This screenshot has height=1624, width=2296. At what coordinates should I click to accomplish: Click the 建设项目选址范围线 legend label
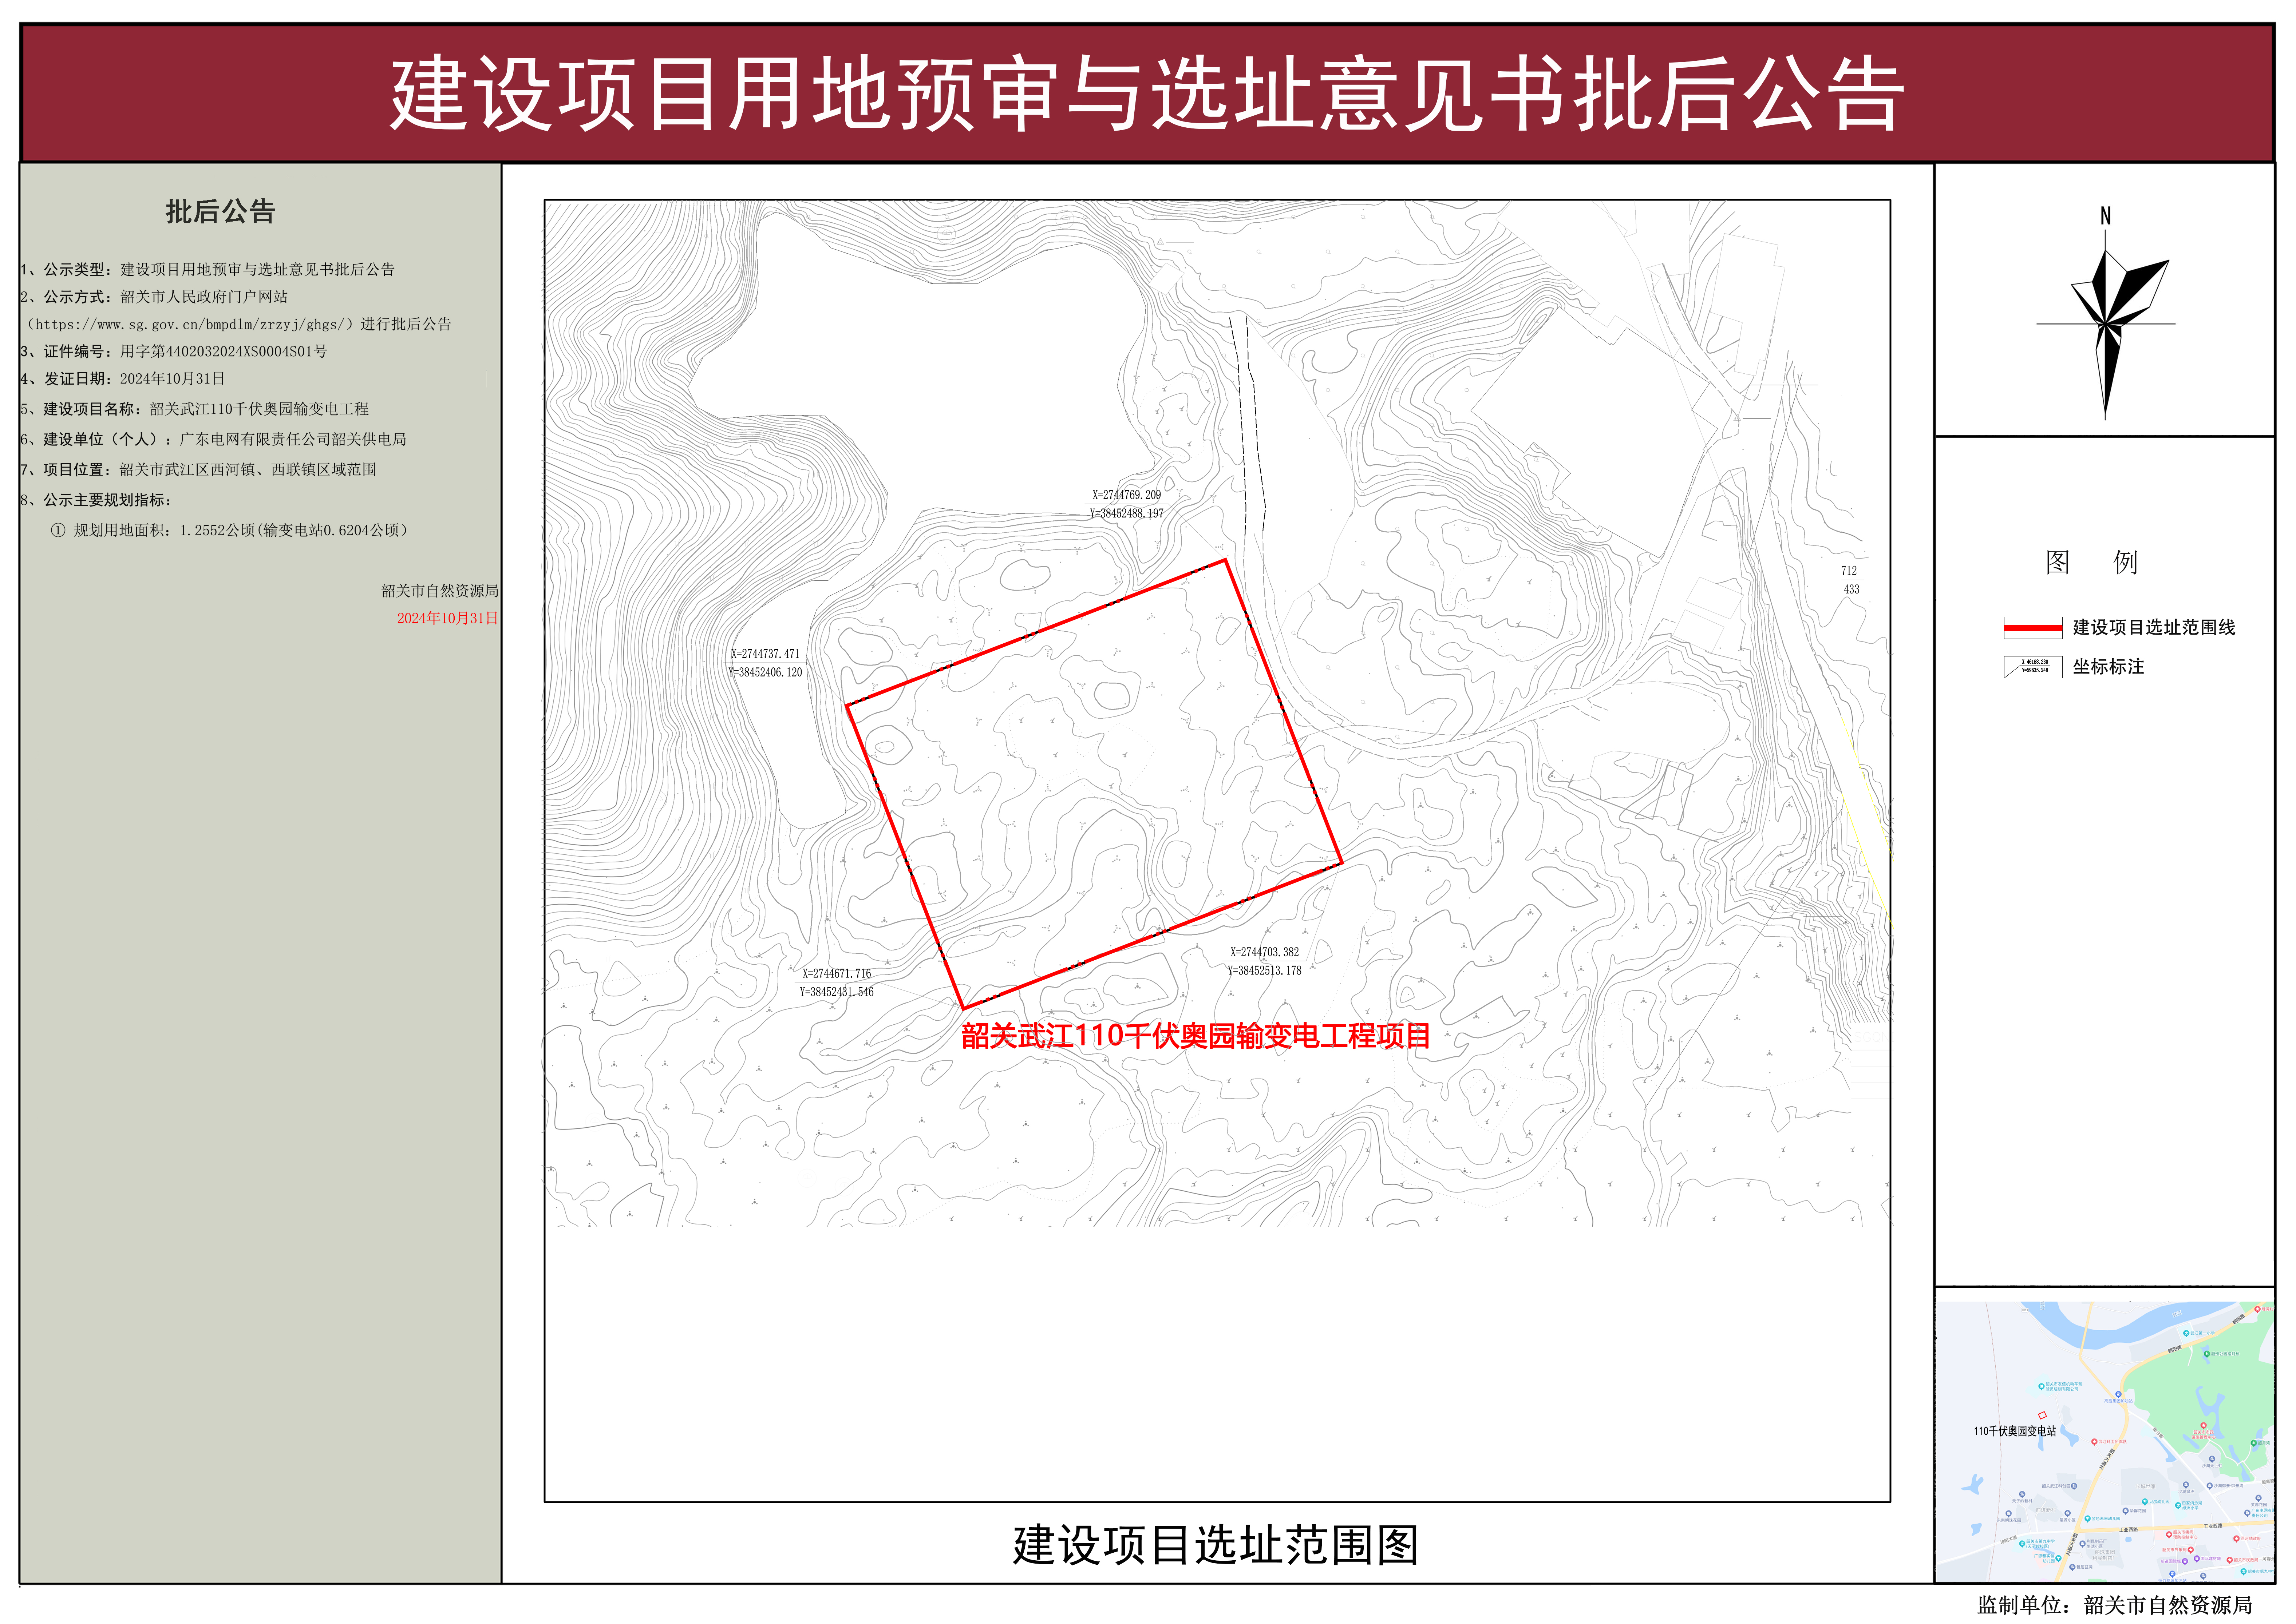point(2154,628)
